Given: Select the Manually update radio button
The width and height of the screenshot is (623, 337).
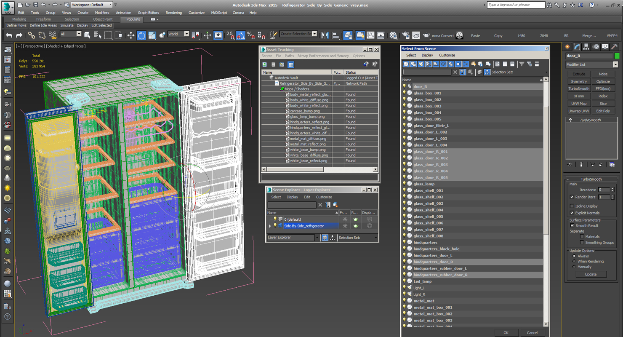Looking at the screenshot, I should click(x=574, y=267).
